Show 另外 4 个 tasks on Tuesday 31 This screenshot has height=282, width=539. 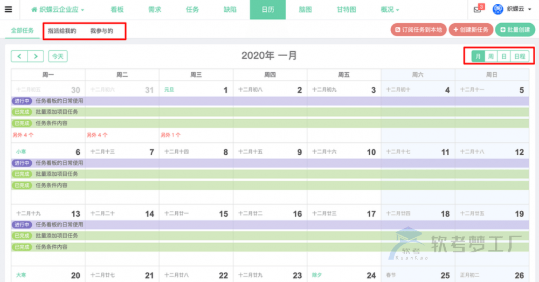click(x=97, y=135)
